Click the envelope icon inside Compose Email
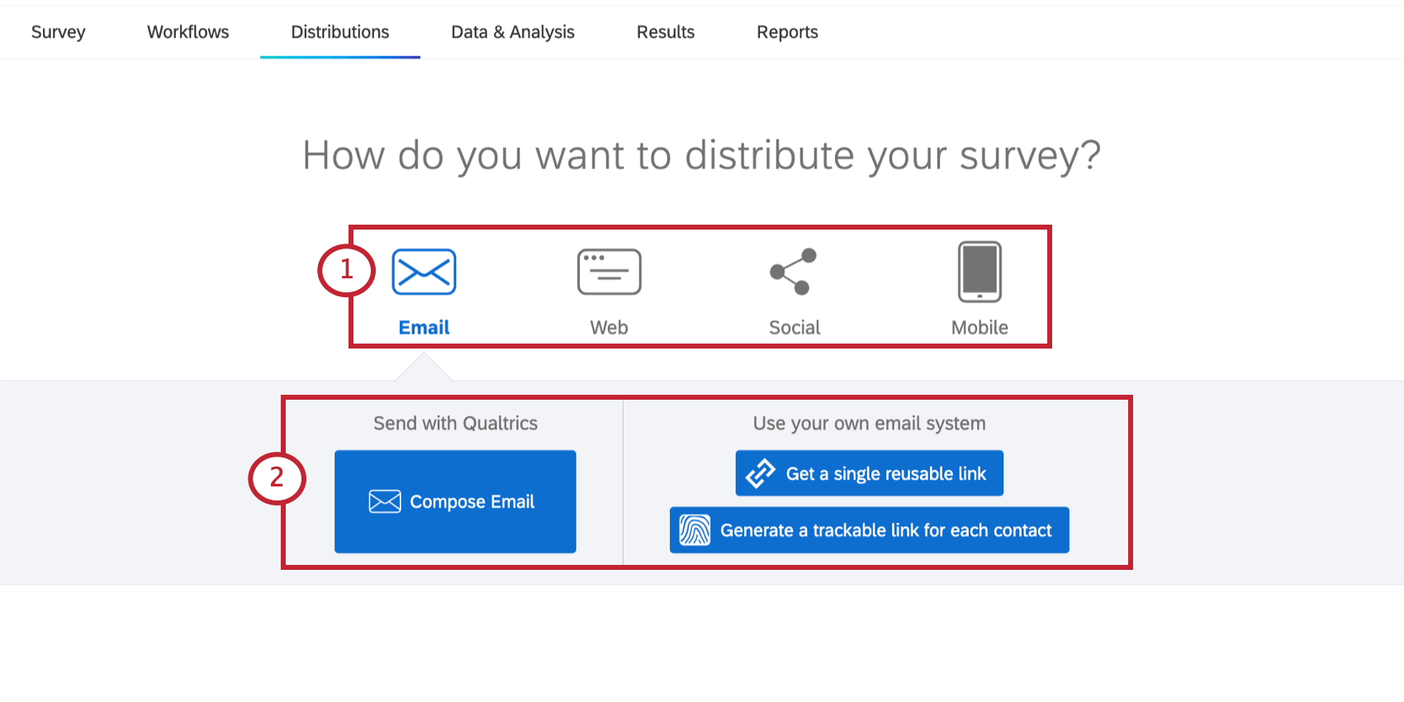This screenshot has width=1404, height=702. coord(385,501)
